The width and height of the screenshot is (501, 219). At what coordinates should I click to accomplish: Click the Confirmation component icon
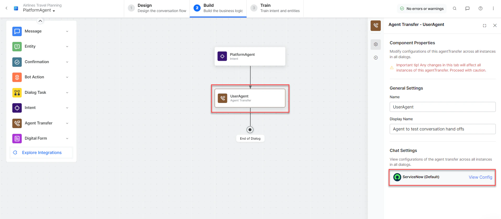click(17, 62)
